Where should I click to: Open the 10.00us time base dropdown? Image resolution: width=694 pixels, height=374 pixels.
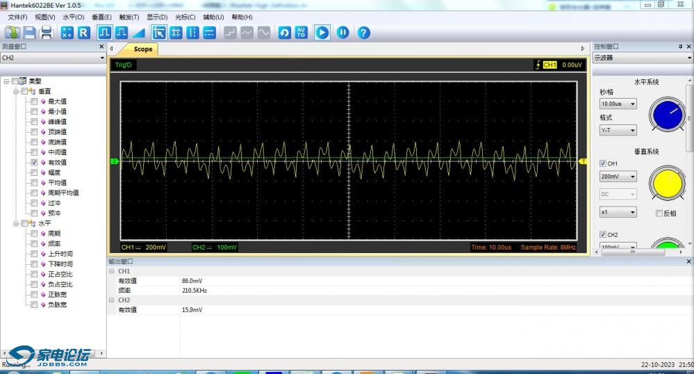[x=618, y=104]
